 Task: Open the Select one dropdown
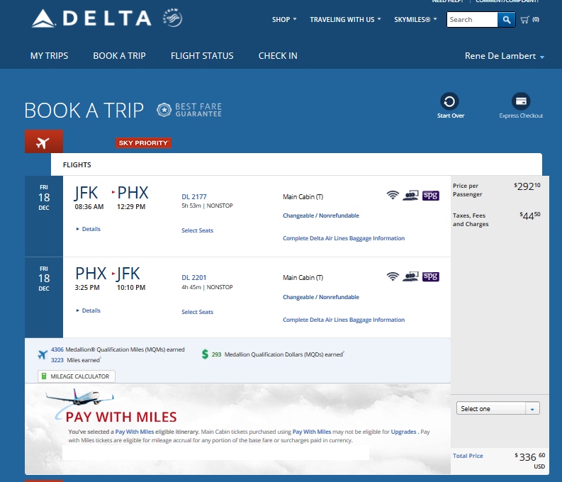[499, 409]
